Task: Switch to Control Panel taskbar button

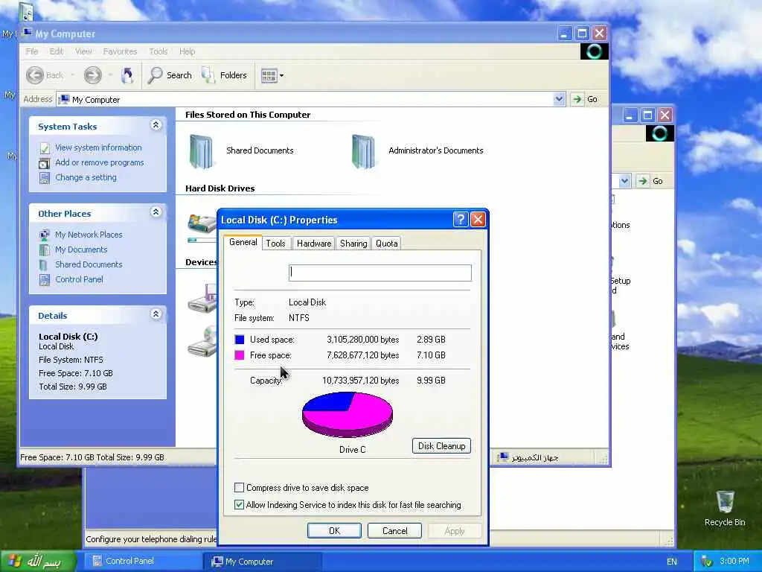Action: click(x=144, y=562)
